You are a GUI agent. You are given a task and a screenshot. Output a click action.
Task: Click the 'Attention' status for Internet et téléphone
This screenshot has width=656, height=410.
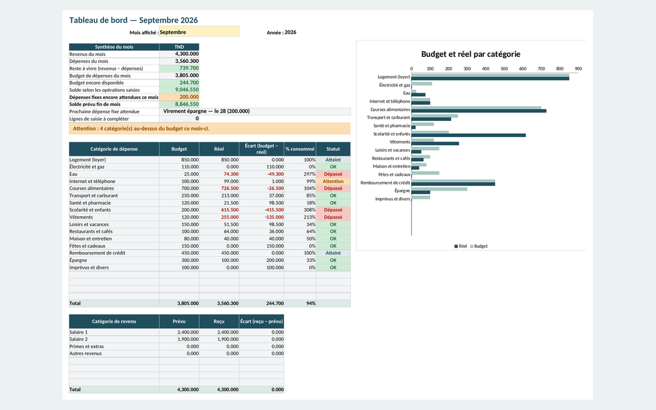point(333,181)
